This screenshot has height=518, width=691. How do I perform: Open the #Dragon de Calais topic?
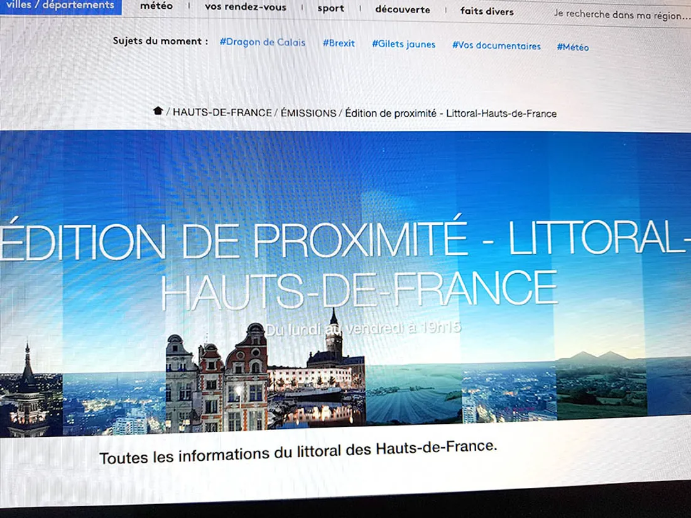click(263, 43)
